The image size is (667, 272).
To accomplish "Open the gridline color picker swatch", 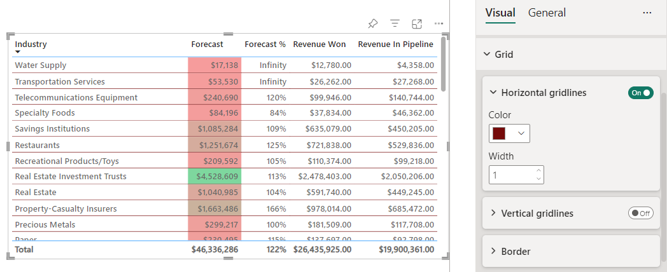I will point(509,133).
